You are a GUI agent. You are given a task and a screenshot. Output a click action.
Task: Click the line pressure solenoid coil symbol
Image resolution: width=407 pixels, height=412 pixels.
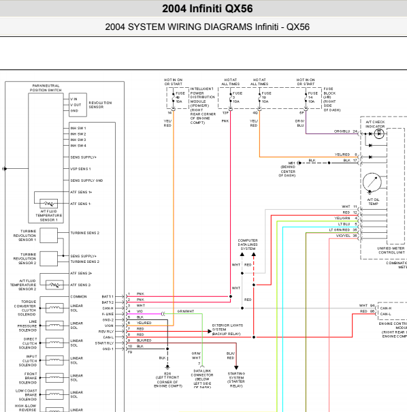[54, 326]
